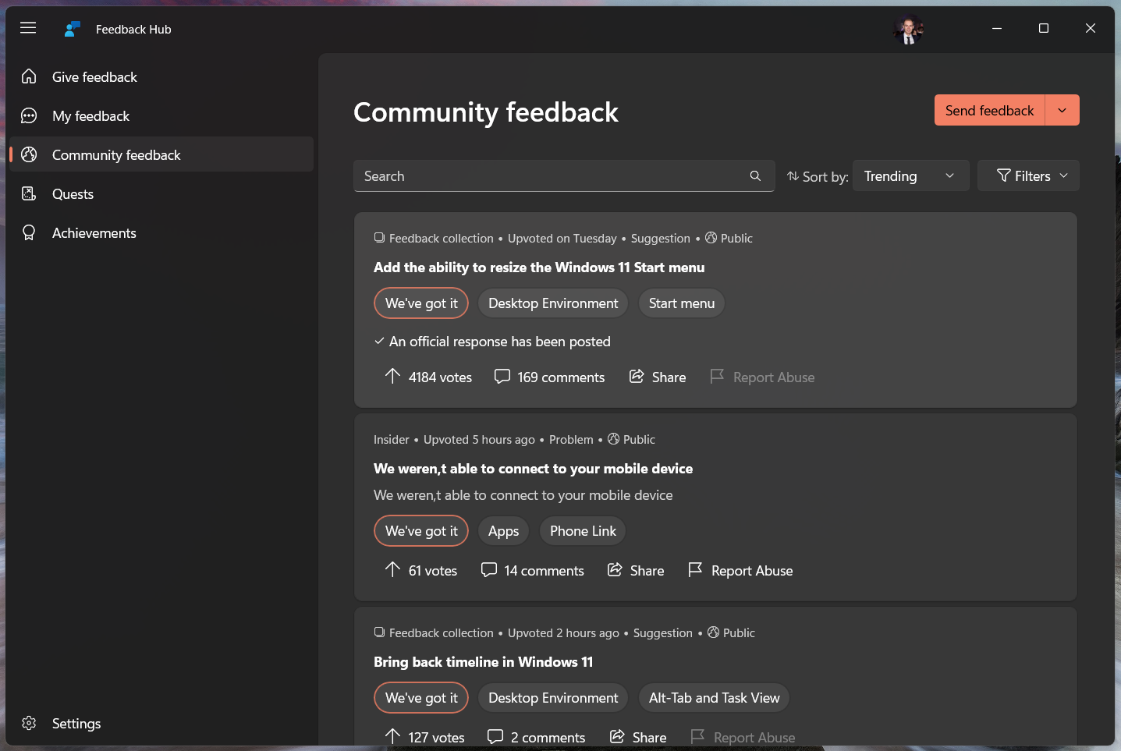Open the Settings gear
This screenshot has height=751, width=1121.
pyautogui.click(x=29, y=723)
